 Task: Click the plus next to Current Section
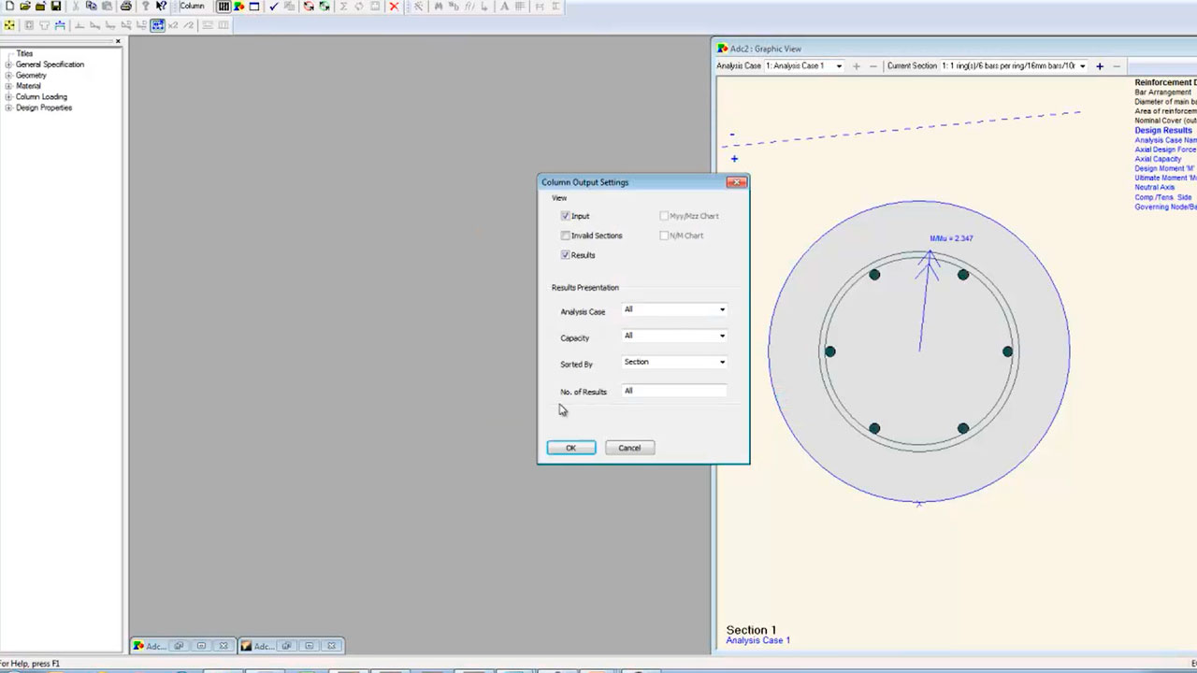pyautogui.click(x=1100, y=66)
